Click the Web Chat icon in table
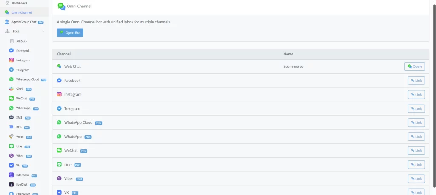This screenshot has height=195, width=436. tap(59, 66)
